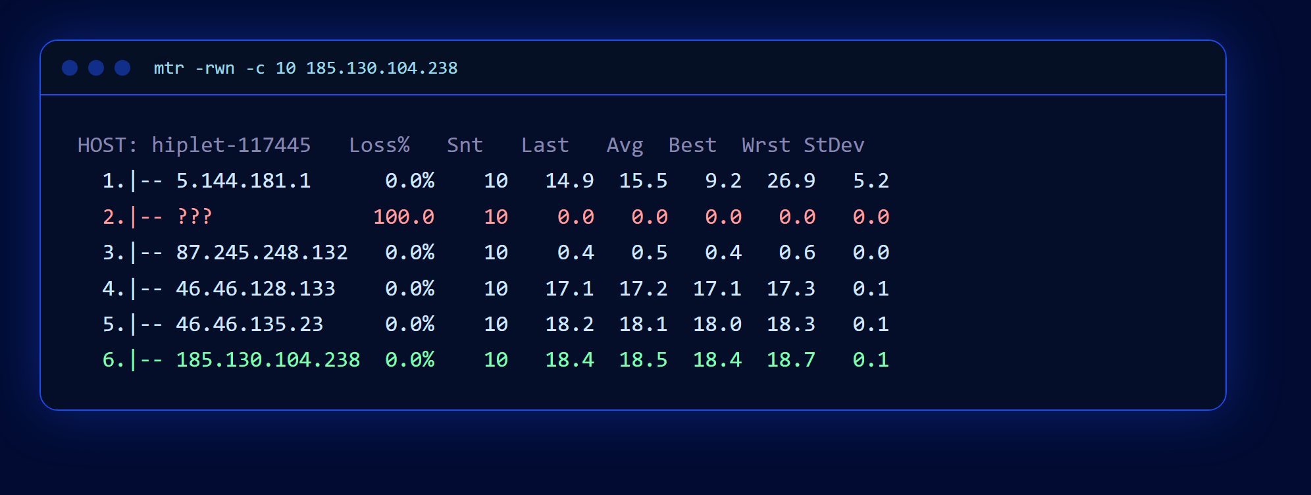Click the 17.2 Avg value for hop 4

pyautogui.click(x=644, y=288)
